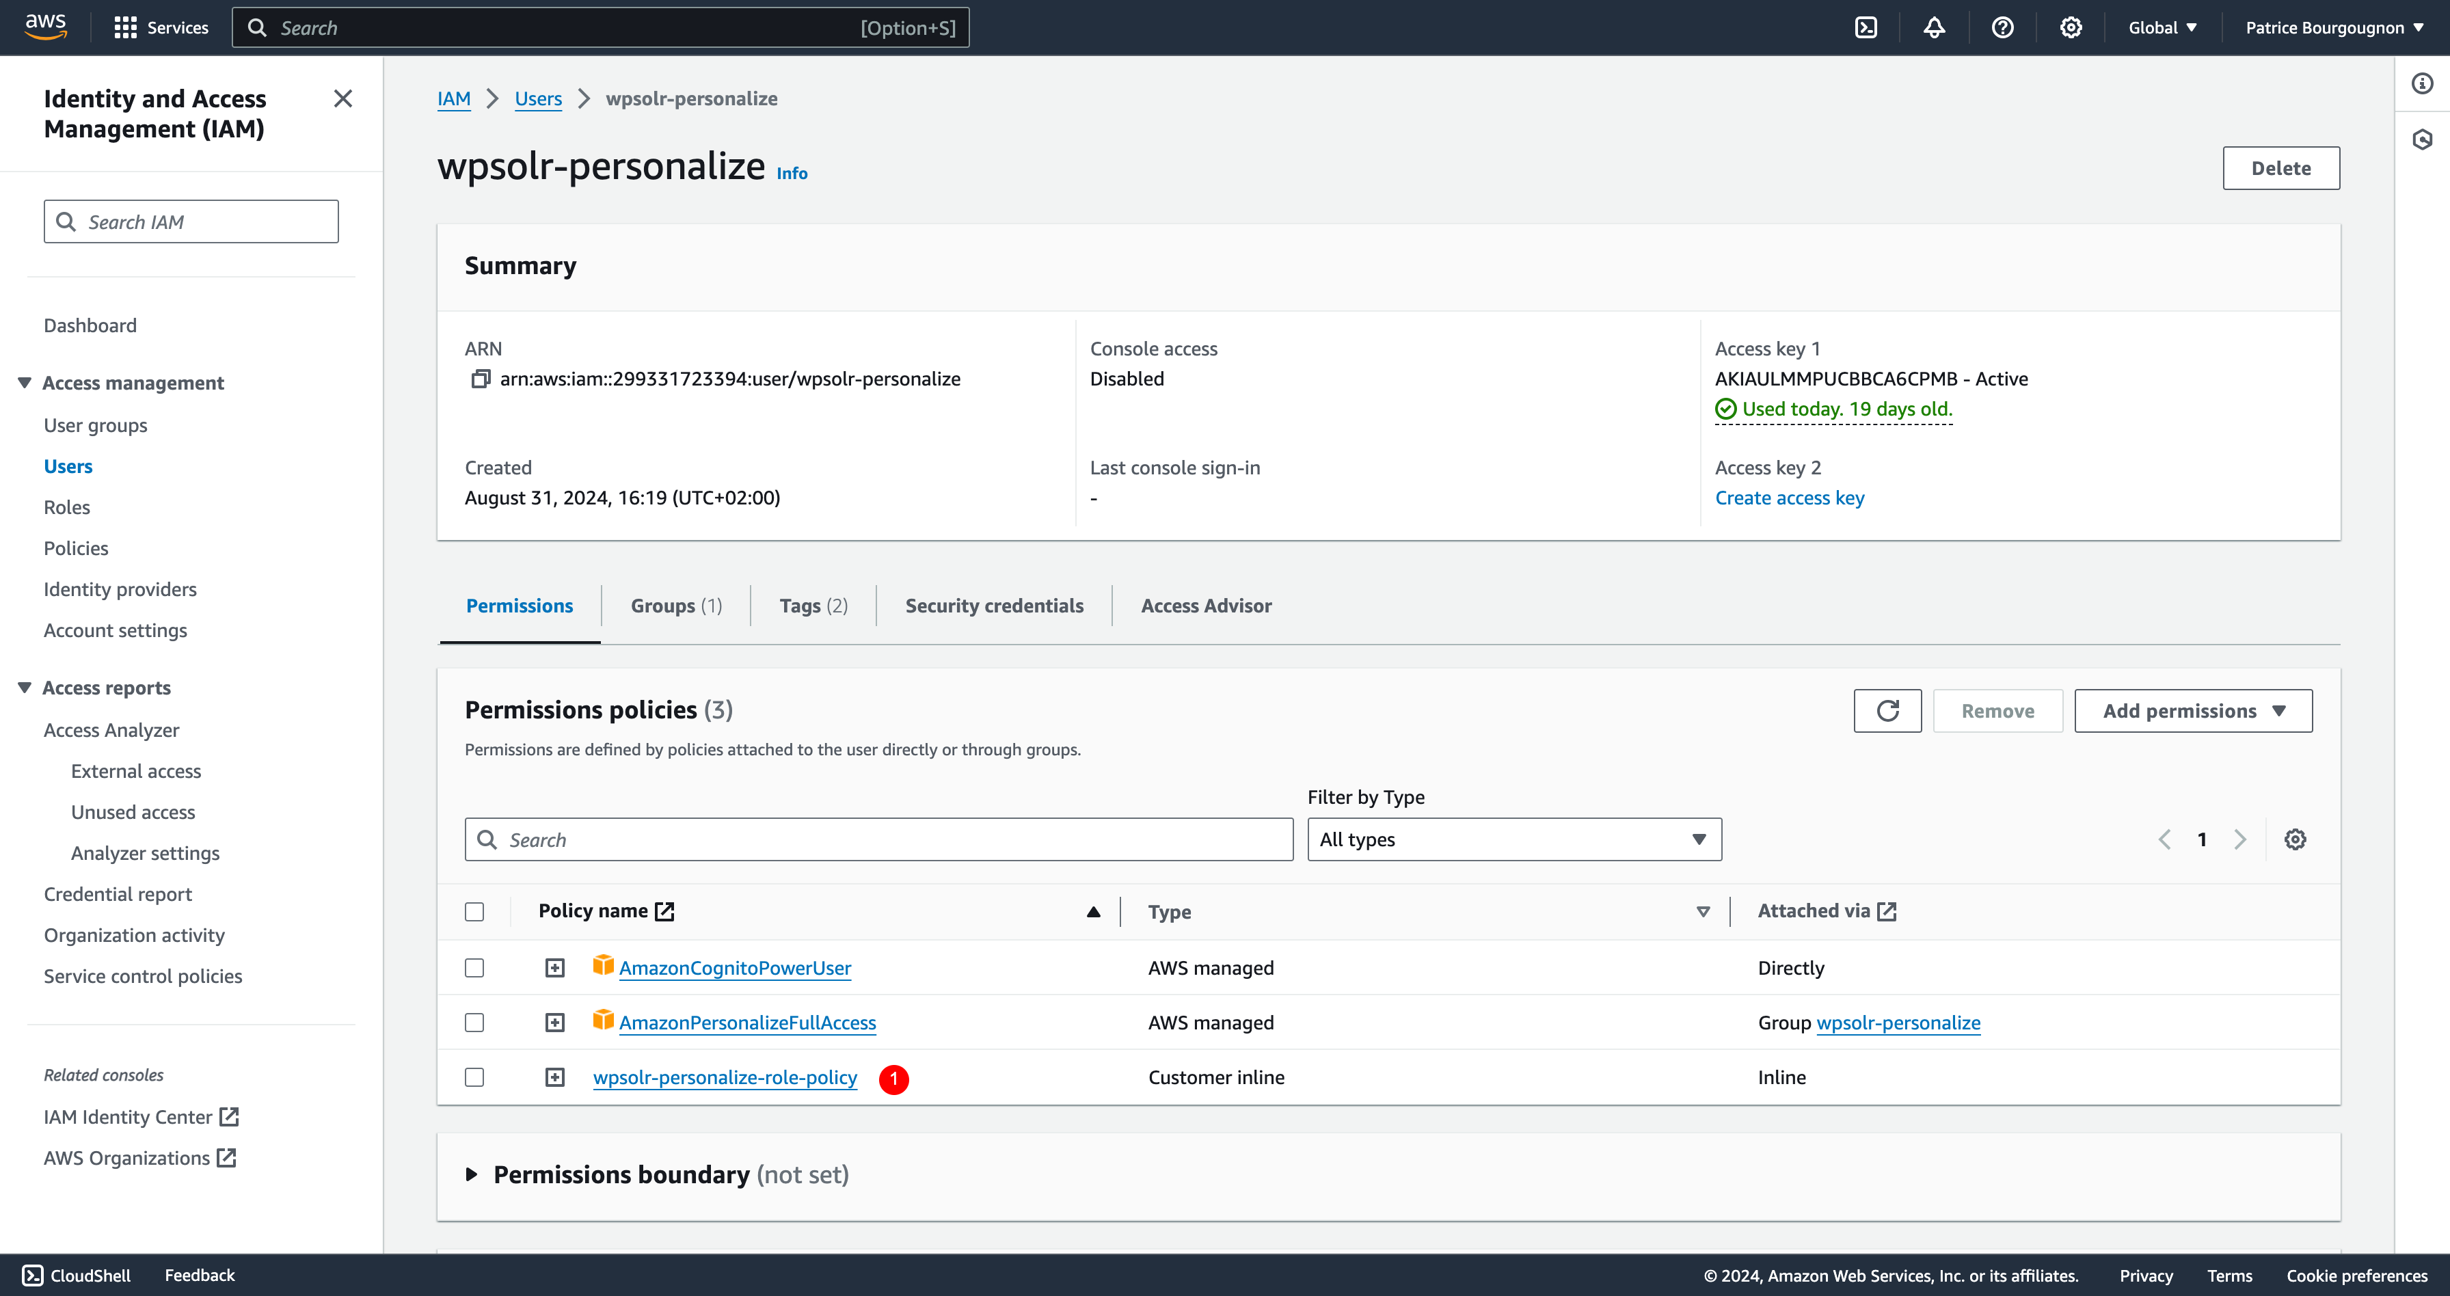Open the notifications bell

[1934, 27]
